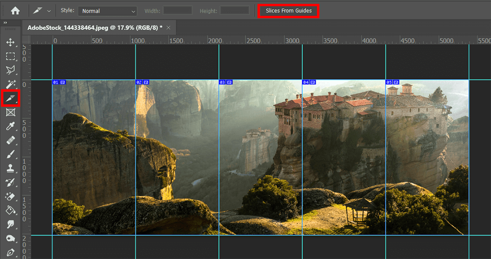Open the Style dropdown set to Normal

[x=107, y=11]
